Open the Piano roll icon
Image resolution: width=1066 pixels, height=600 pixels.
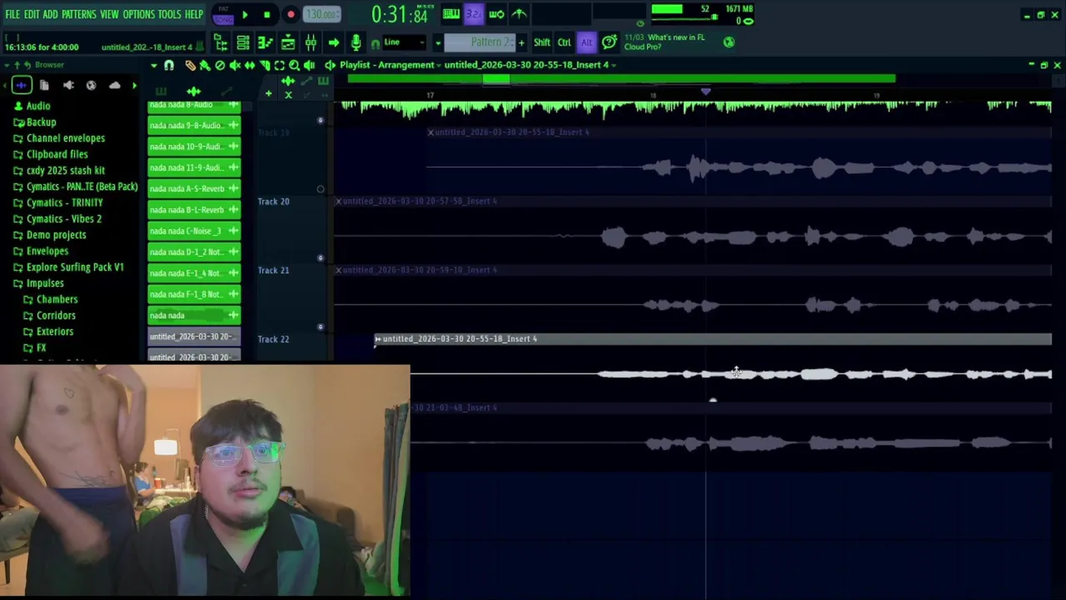[x=266, y=42]
